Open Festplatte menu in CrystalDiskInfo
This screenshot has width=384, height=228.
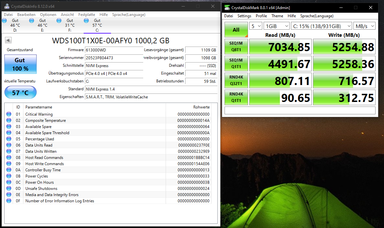[87, 15]
